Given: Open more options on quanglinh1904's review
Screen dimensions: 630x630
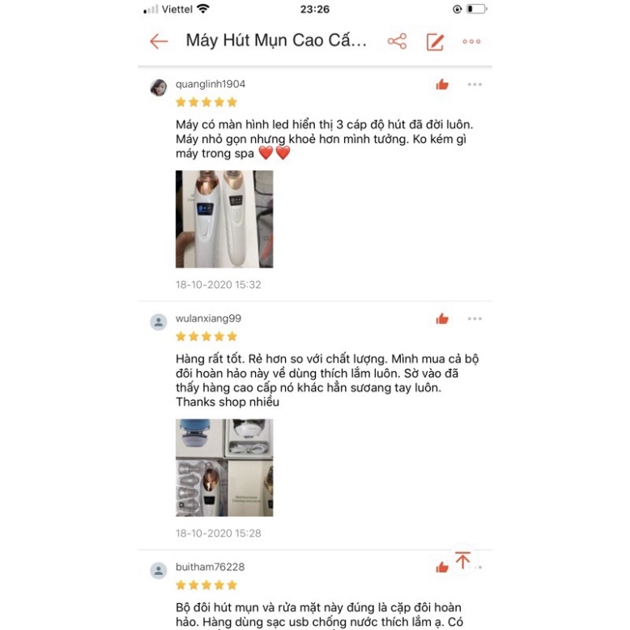Looking at the screenshot, I should coord(475,84).
